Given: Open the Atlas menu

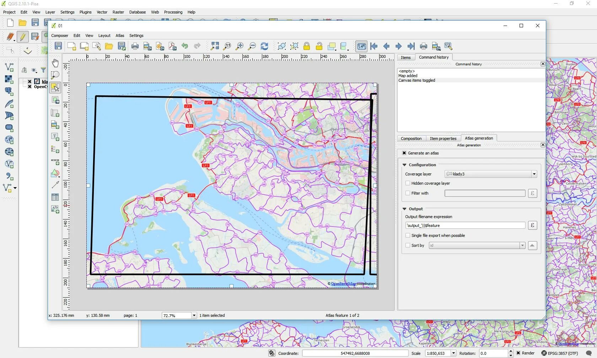Looking at the screenshot, I should coord(120,36).
